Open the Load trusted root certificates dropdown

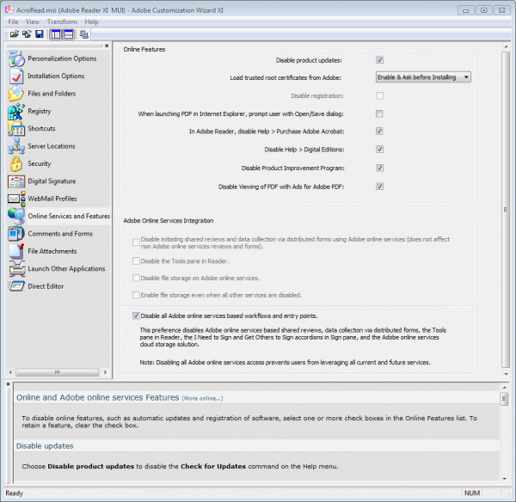(x=423, y=77)
